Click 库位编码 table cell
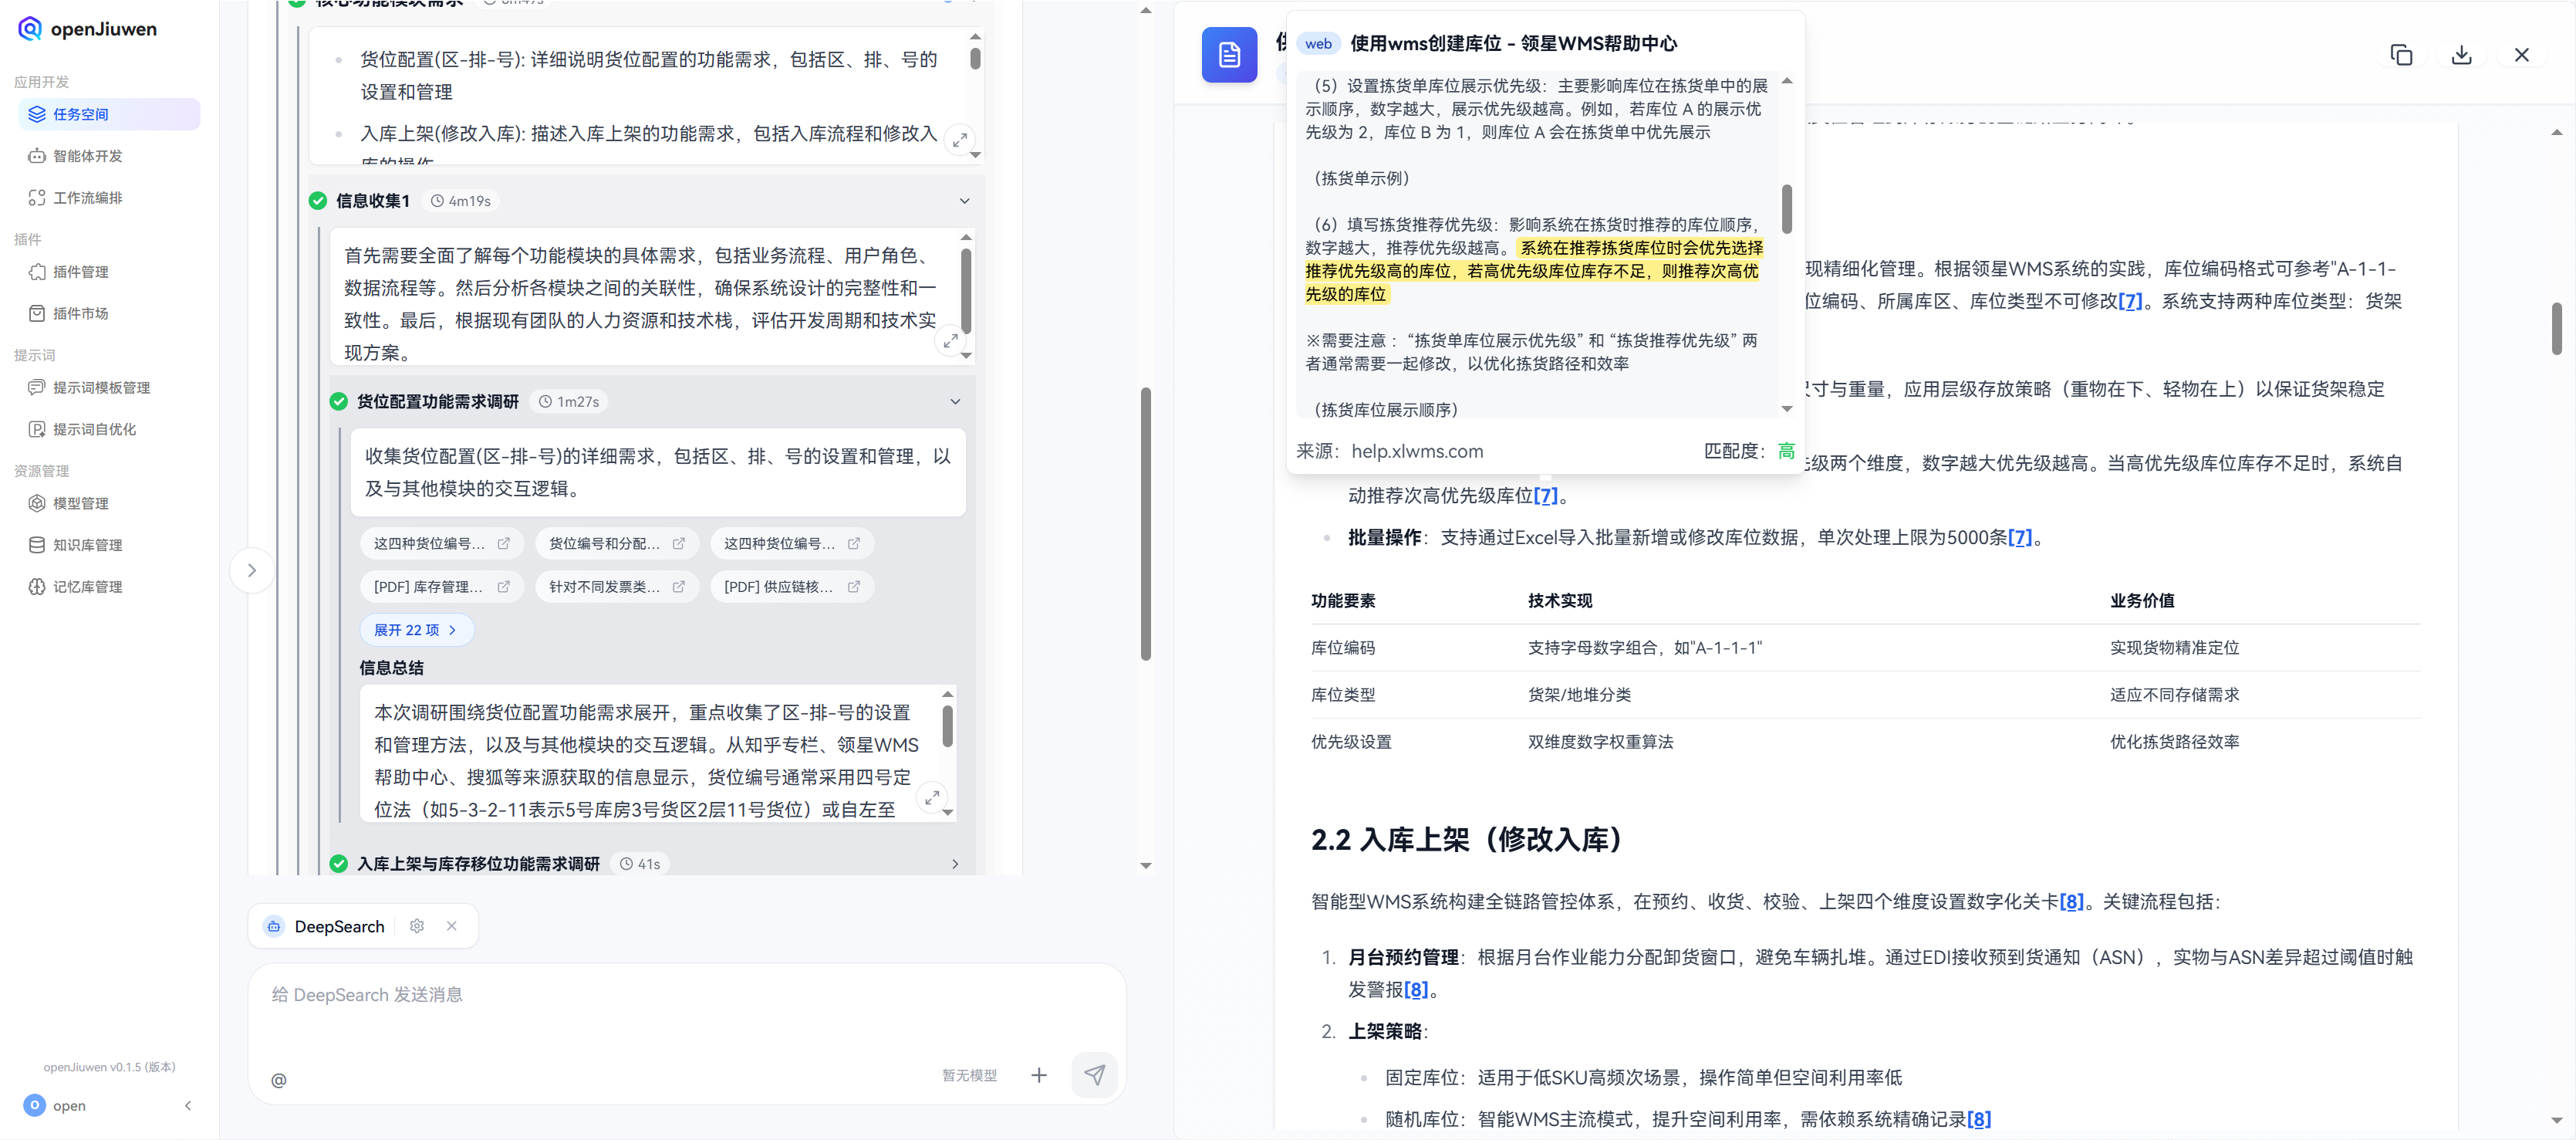This screenshot has width=2576, height=1140. click(x=1343, y=648)
